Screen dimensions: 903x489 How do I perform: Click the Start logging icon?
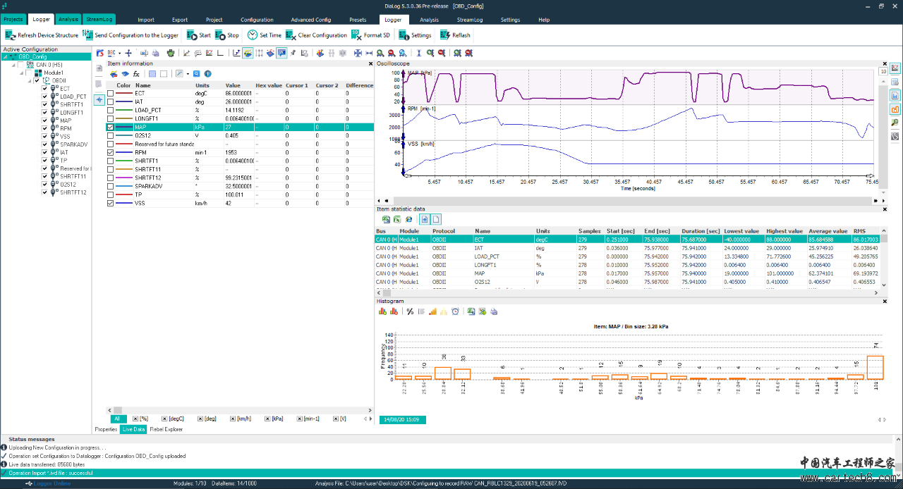[192, 35]
